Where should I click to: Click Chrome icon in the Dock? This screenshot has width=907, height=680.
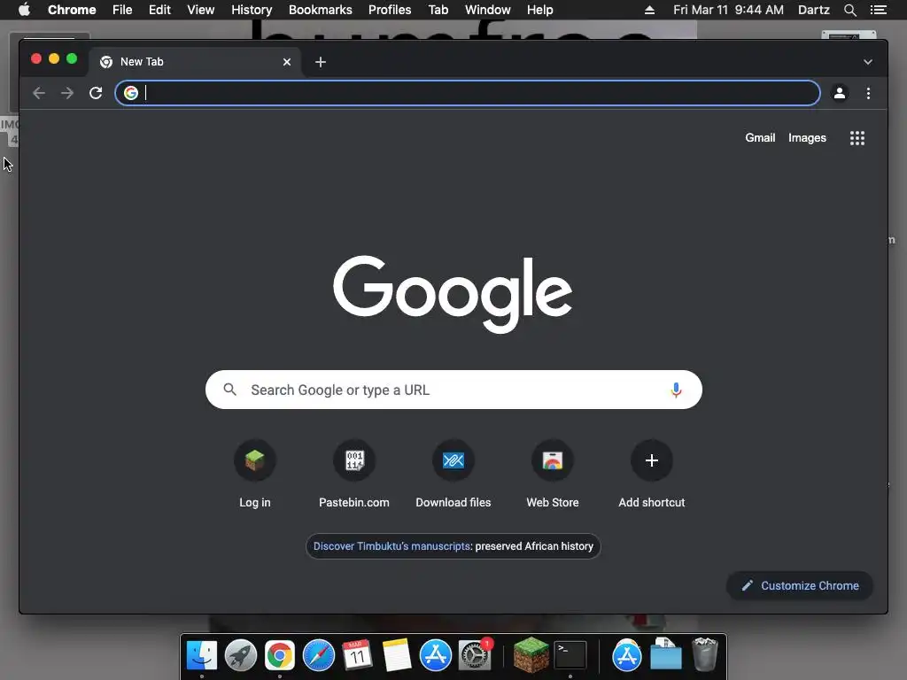point(279,656)
